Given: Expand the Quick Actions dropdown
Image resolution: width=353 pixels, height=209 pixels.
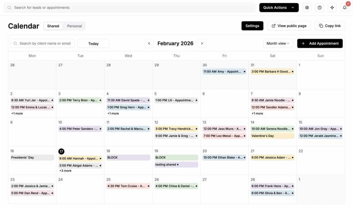Looking at the screenshot, I should click(279, 8).
